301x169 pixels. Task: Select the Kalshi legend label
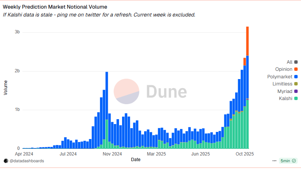pyautogui.click(x=285, y=98)
